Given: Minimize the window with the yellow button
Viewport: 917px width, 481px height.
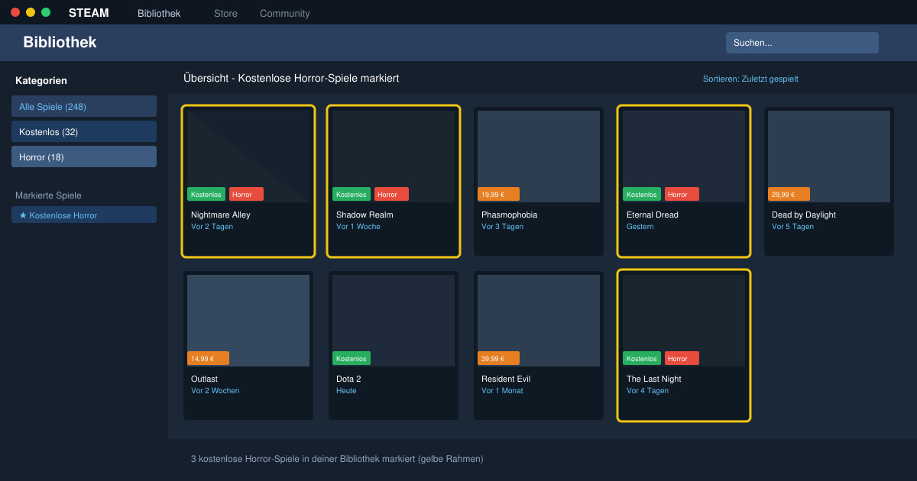Looking at the screenshot, I should [x=31, y=12].
